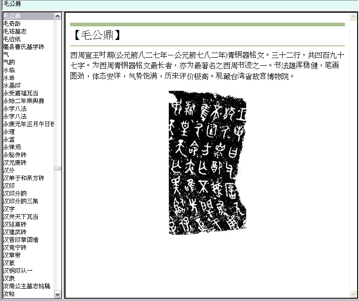
Task: Select 汉延熹砖 in the list
Action: [x=15, y=224]
